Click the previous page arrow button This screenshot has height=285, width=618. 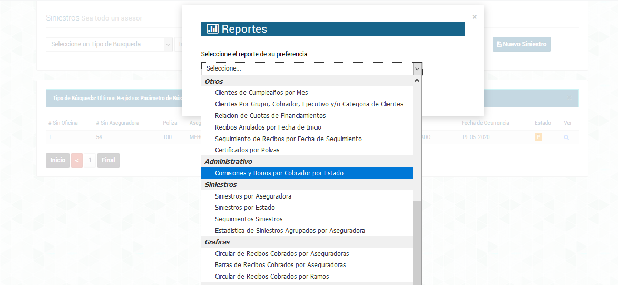coord(77,160)
